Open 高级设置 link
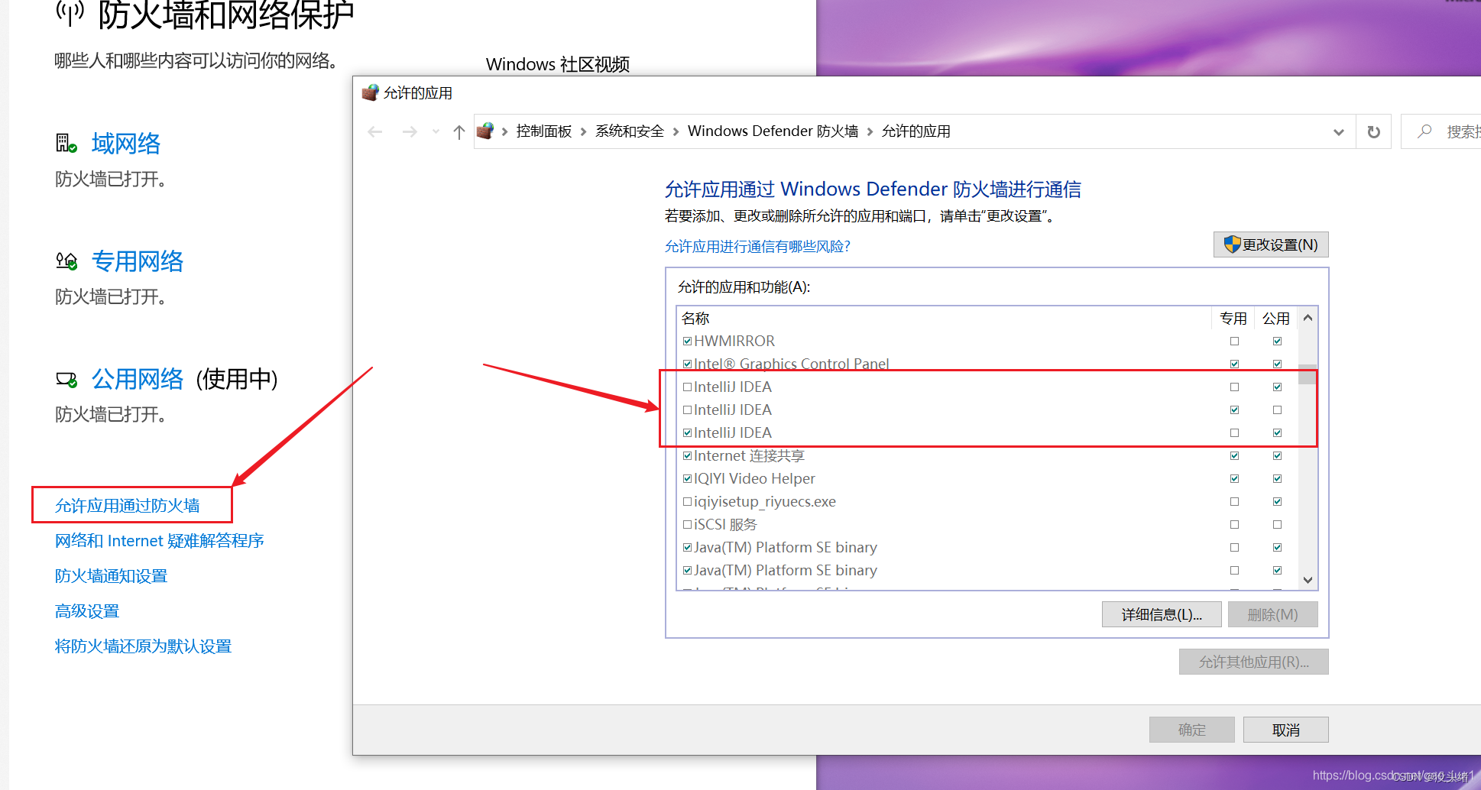 [x=87, y=610]
